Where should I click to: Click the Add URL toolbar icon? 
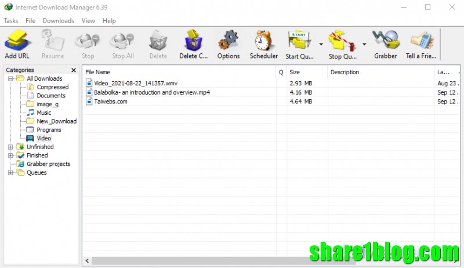(17, 40)
